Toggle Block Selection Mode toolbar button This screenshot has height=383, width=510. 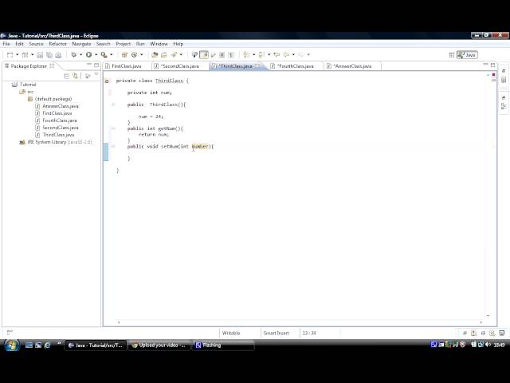222,55
